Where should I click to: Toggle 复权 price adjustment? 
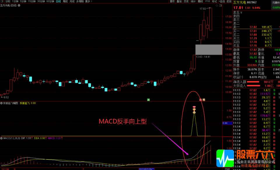172,1
